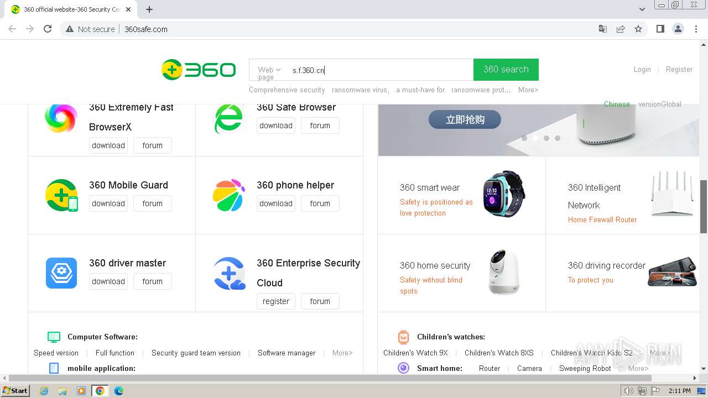
Task: Open the Children's Watch 9X link
Action: [415, 353]
